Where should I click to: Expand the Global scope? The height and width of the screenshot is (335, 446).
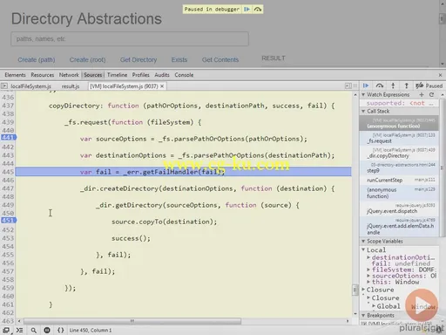pos(374,306)
